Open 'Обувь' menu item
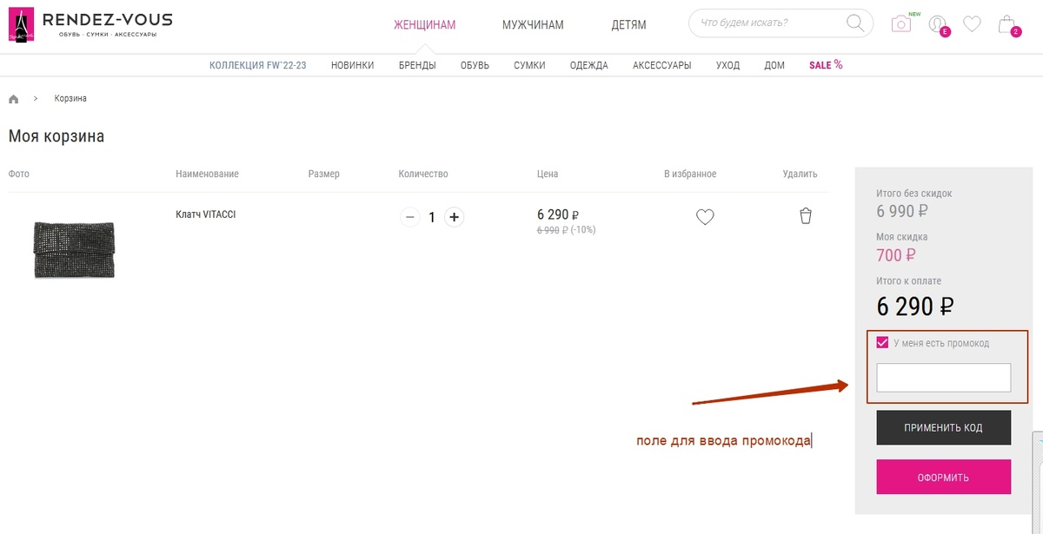This screenshot has width=1043, height=534. point(475,65)
